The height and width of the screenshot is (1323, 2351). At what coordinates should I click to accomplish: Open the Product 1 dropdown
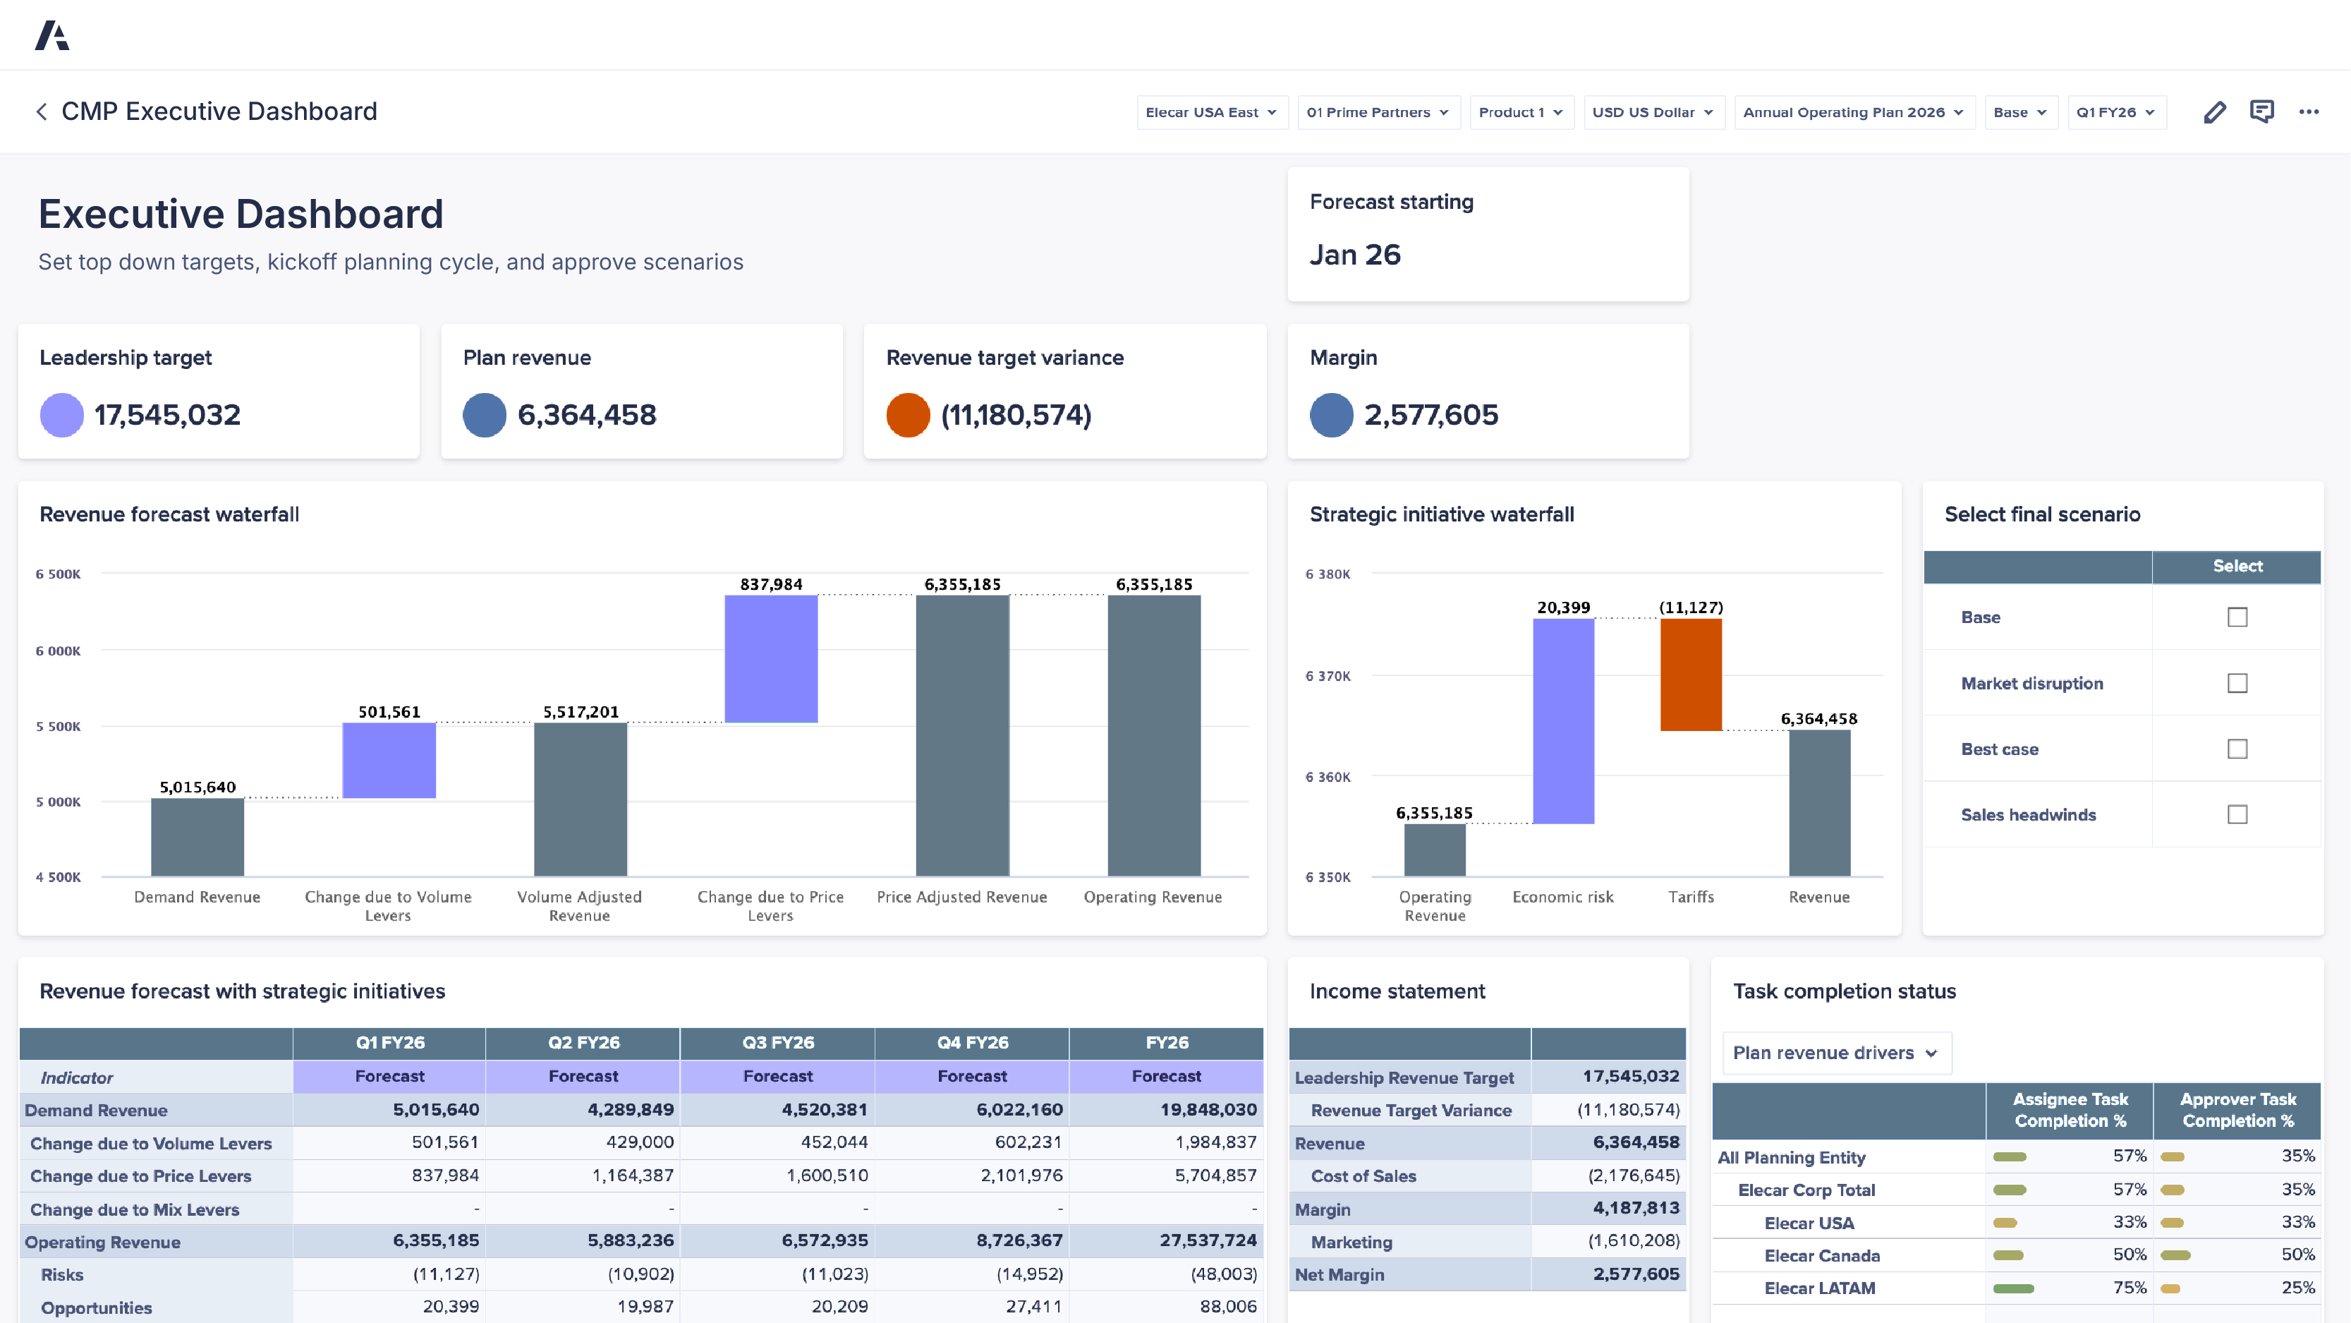click(x=1521, y=111)
